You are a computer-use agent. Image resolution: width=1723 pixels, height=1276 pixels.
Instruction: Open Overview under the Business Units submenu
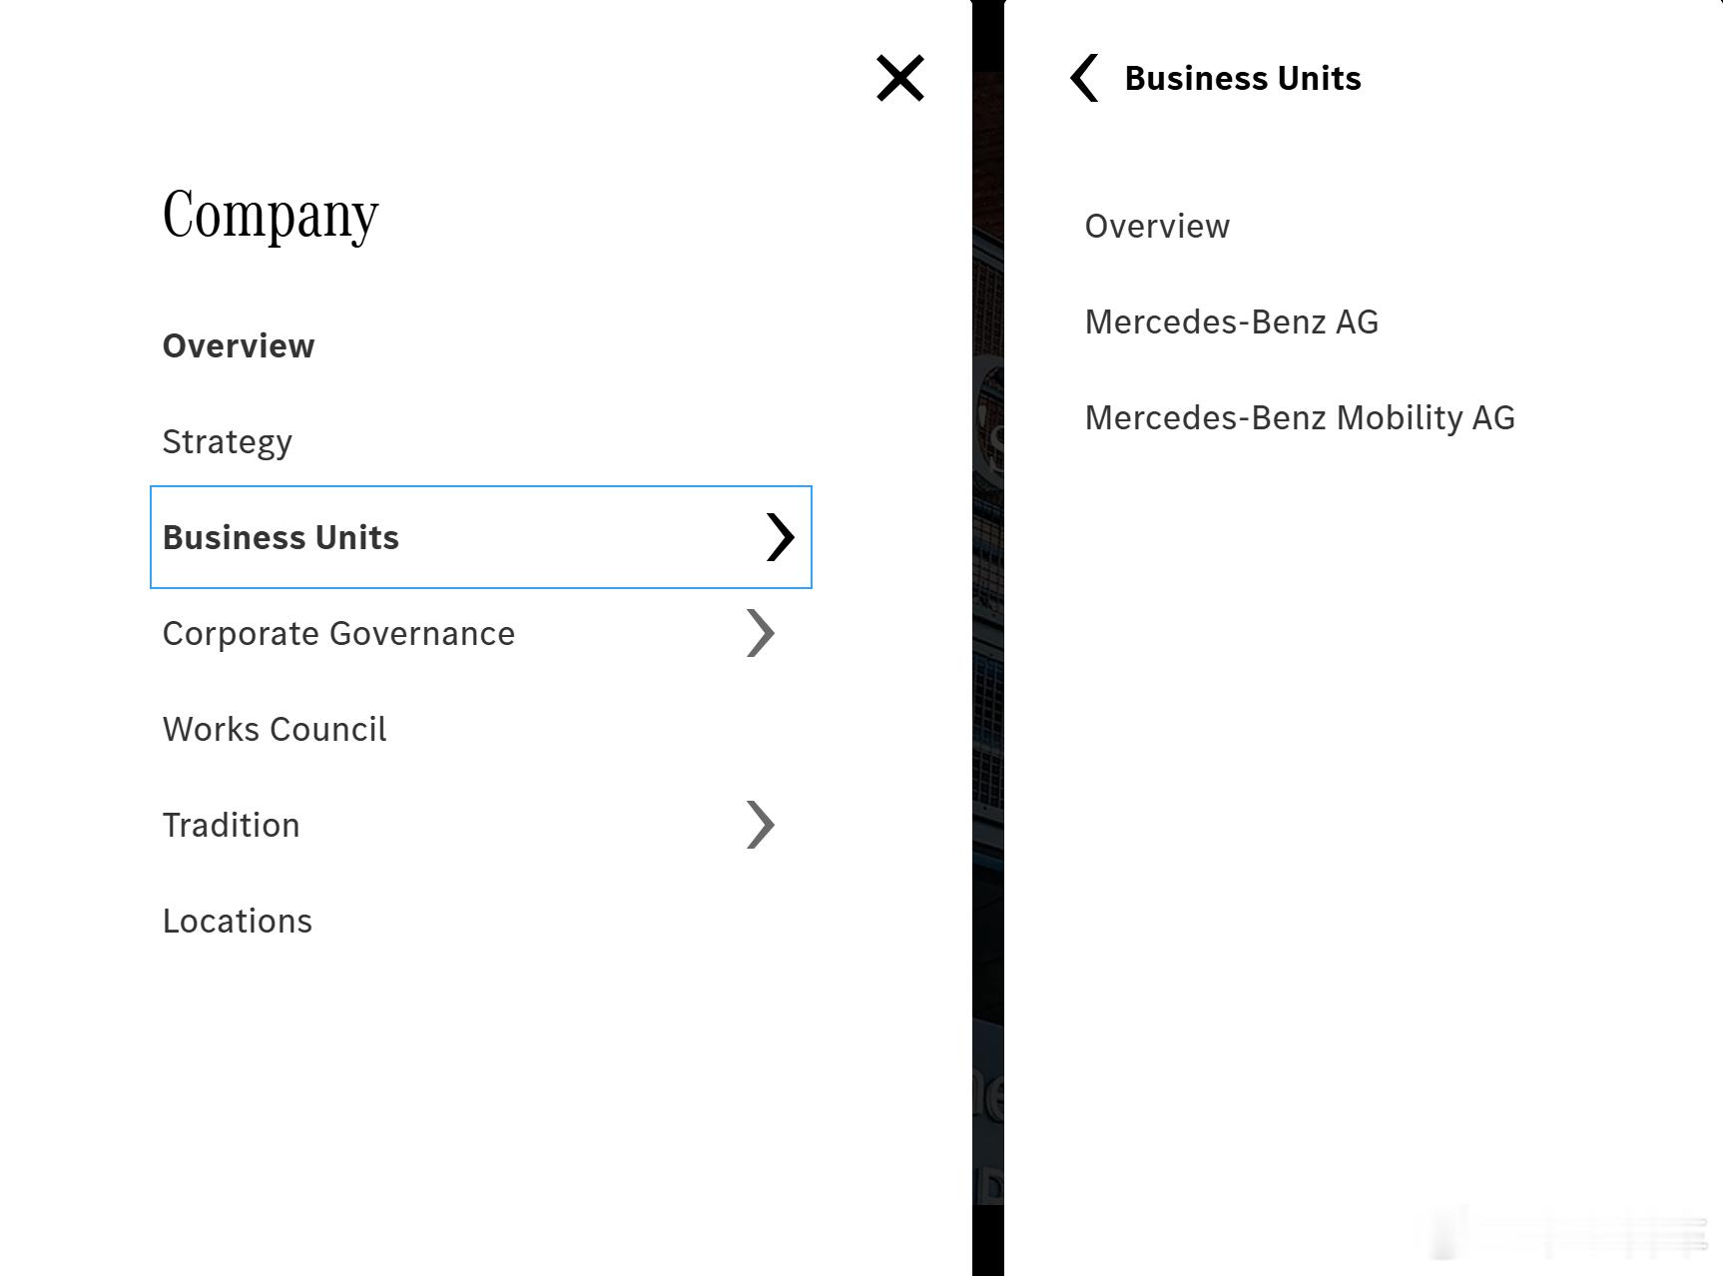tap(1157, 226)
